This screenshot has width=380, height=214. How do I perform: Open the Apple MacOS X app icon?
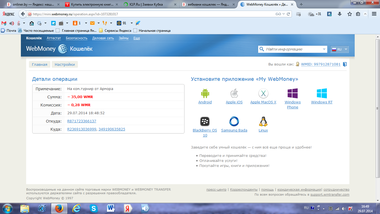263,93
